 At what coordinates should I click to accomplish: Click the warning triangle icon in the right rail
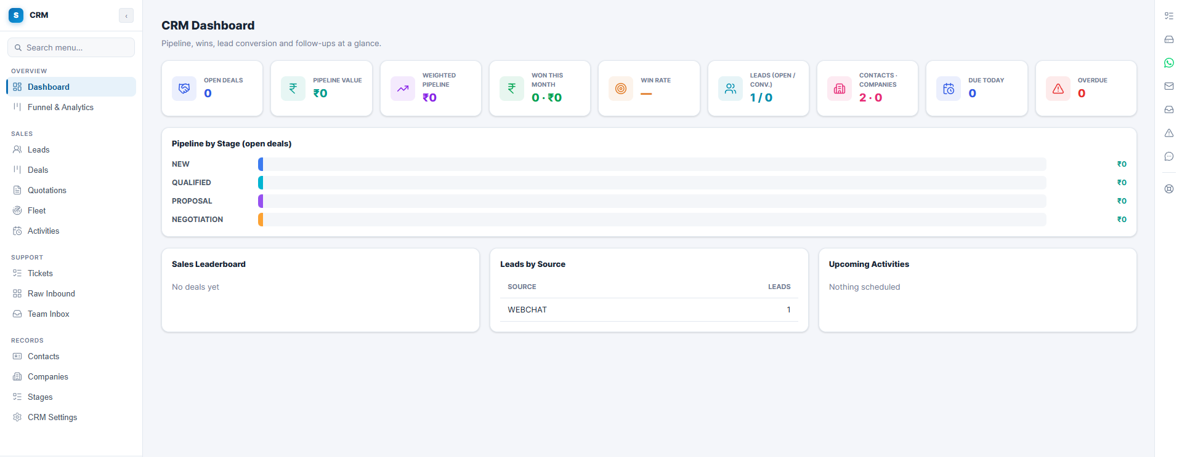[x=1168, y=133]
